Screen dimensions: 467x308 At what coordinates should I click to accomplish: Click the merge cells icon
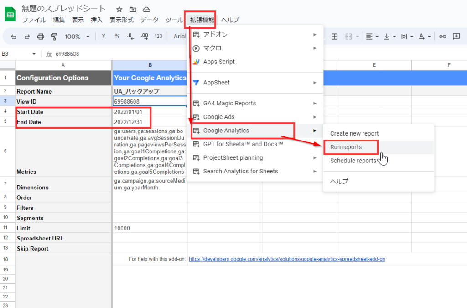pyautogui.click(x=348, y=37)
